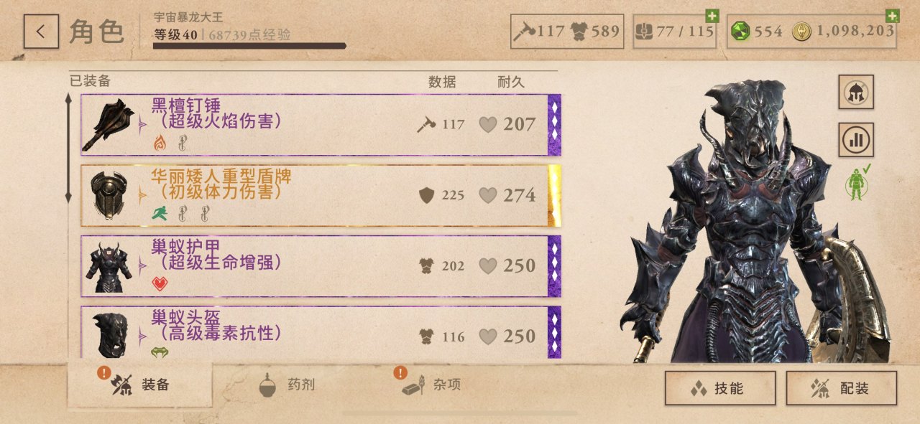This screenshot has height=424, width=920.
Task: Expand details arrow of 华丽矮人重型盾牌
Action: [142, 194]
